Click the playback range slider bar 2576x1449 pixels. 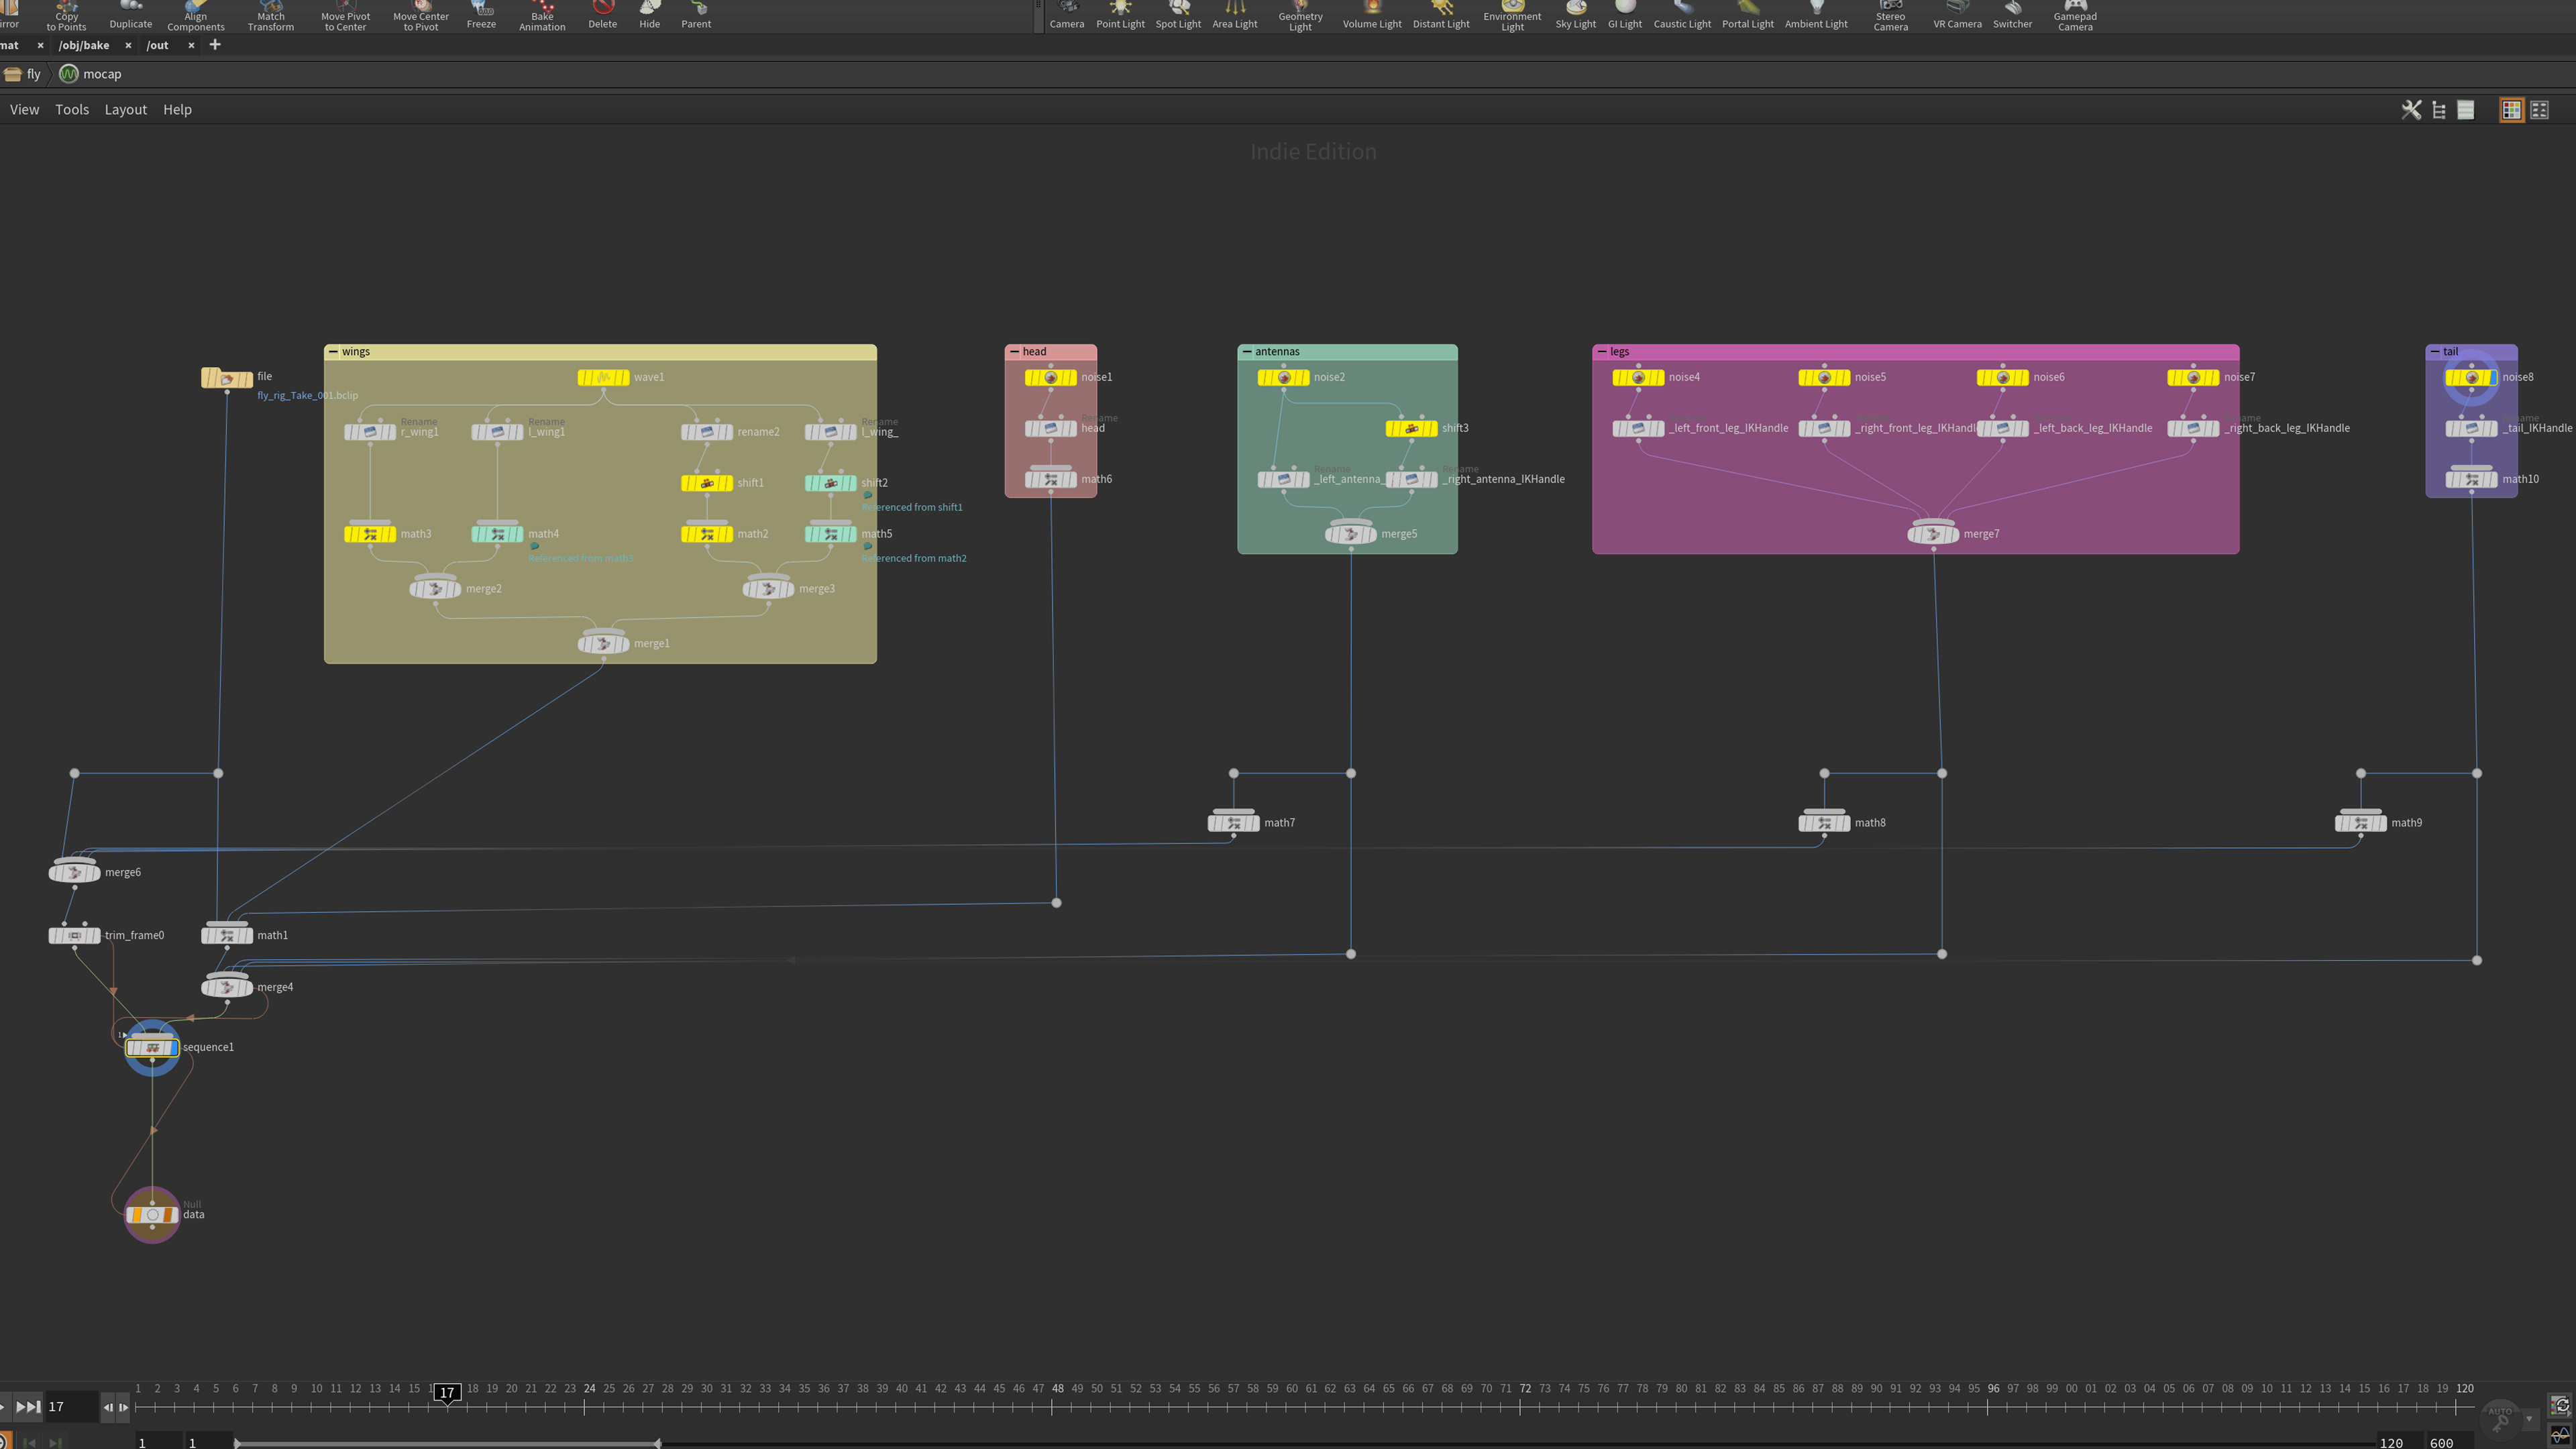coord(448,1443)
